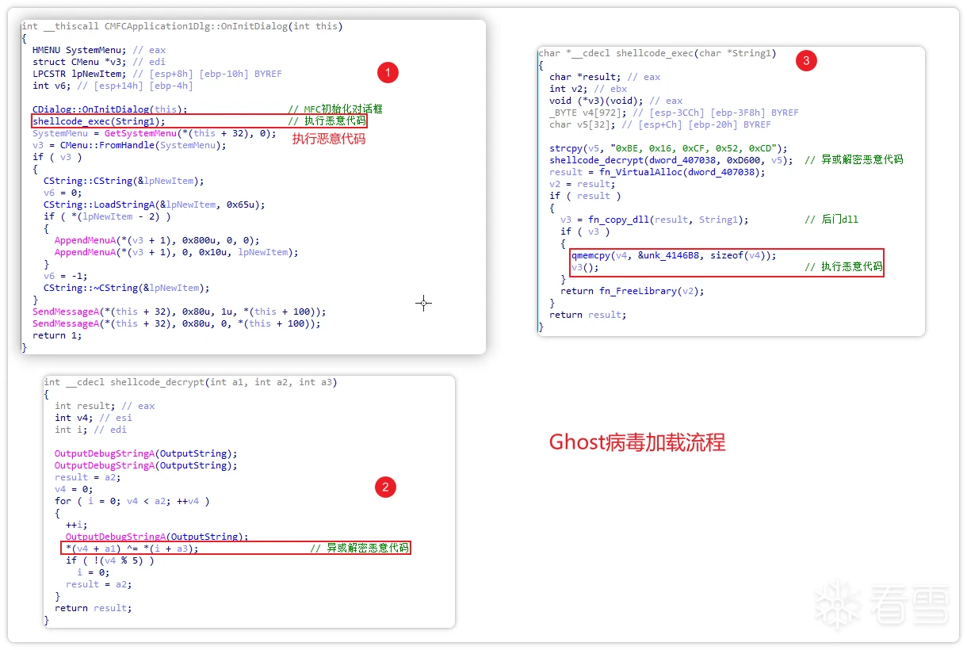Select the 'v3();' call line
Image resolution: width=967 pixels, height=650 pixels.
585,267
